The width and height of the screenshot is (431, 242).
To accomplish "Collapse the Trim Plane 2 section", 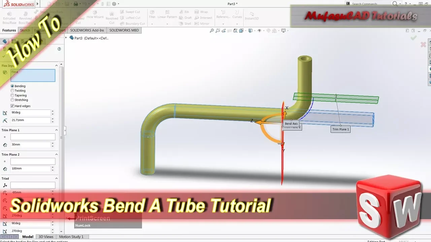I will point(57,155).
